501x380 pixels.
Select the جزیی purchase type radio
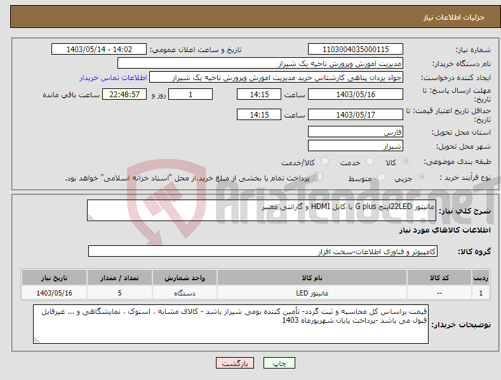(x=422, y=177)
